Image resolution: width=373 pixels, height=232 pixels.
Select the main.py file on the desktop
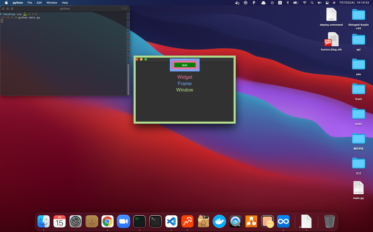tap(358, 190)
